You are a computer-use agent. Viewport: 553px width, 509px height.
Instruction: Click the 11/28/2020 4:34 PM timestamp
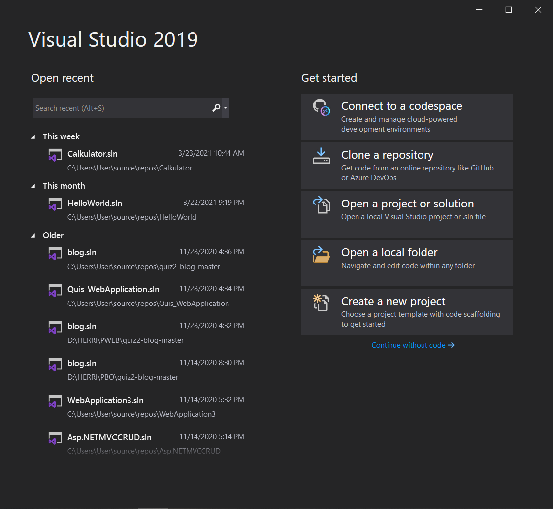click(x=212, y=289)
